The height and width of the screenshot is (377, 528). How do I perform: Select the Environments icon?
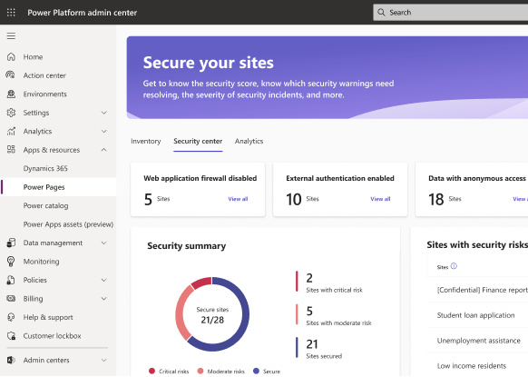[x=11, y=94]
